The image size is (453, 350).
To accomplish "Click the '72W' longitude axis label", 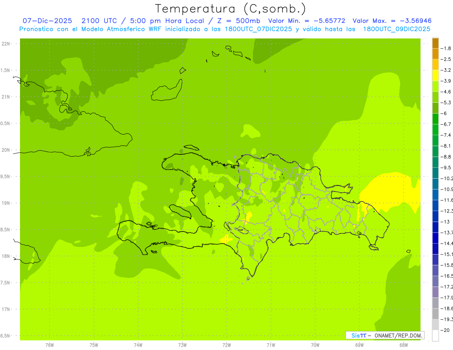I will (x=226, y=345).
